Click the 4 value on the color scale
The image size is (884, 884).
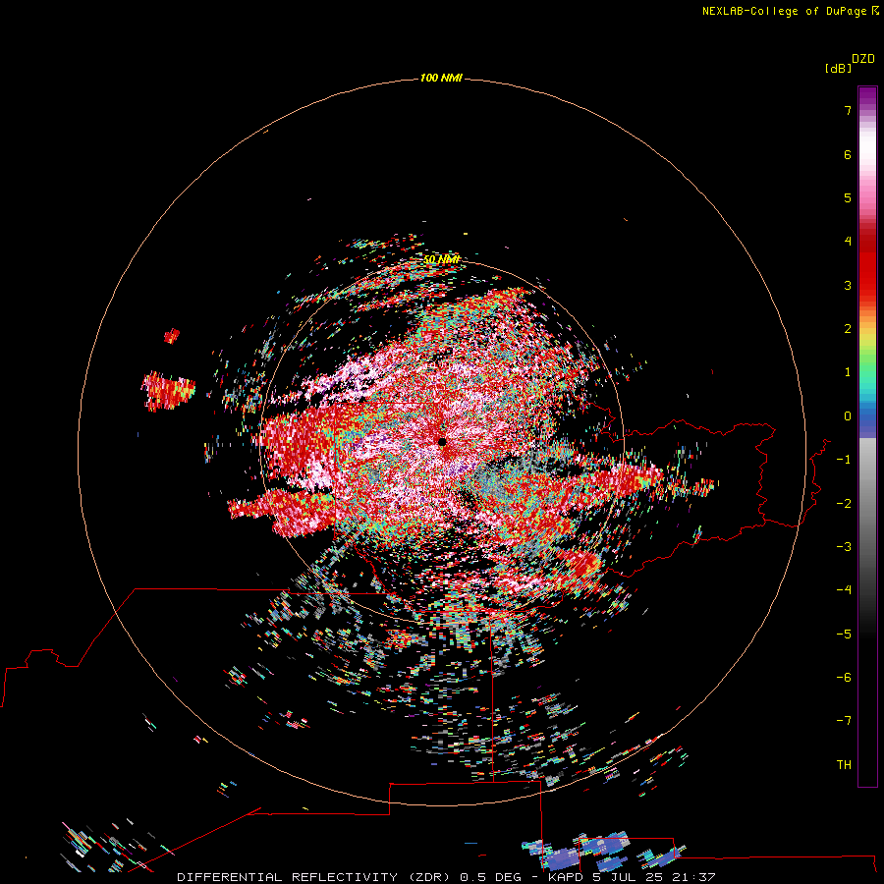848,242
